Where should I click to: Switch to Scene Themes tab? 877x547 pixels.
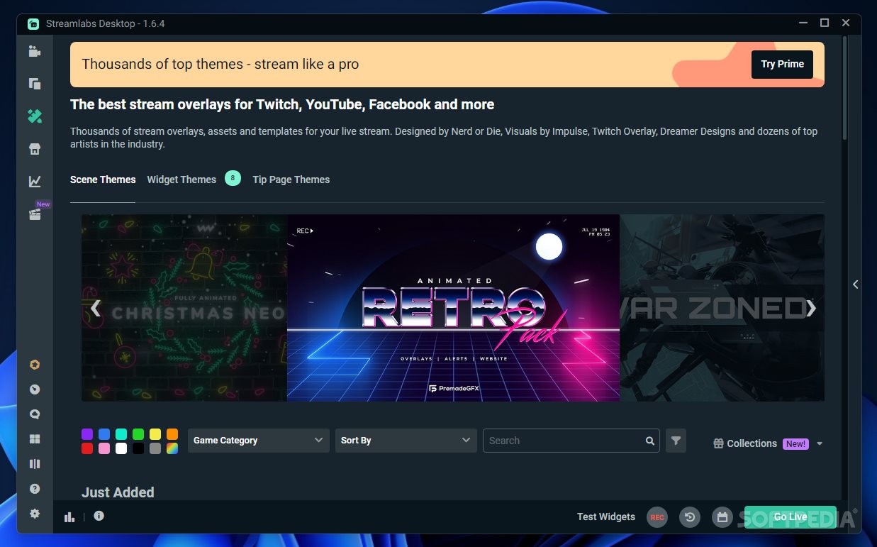103,179
